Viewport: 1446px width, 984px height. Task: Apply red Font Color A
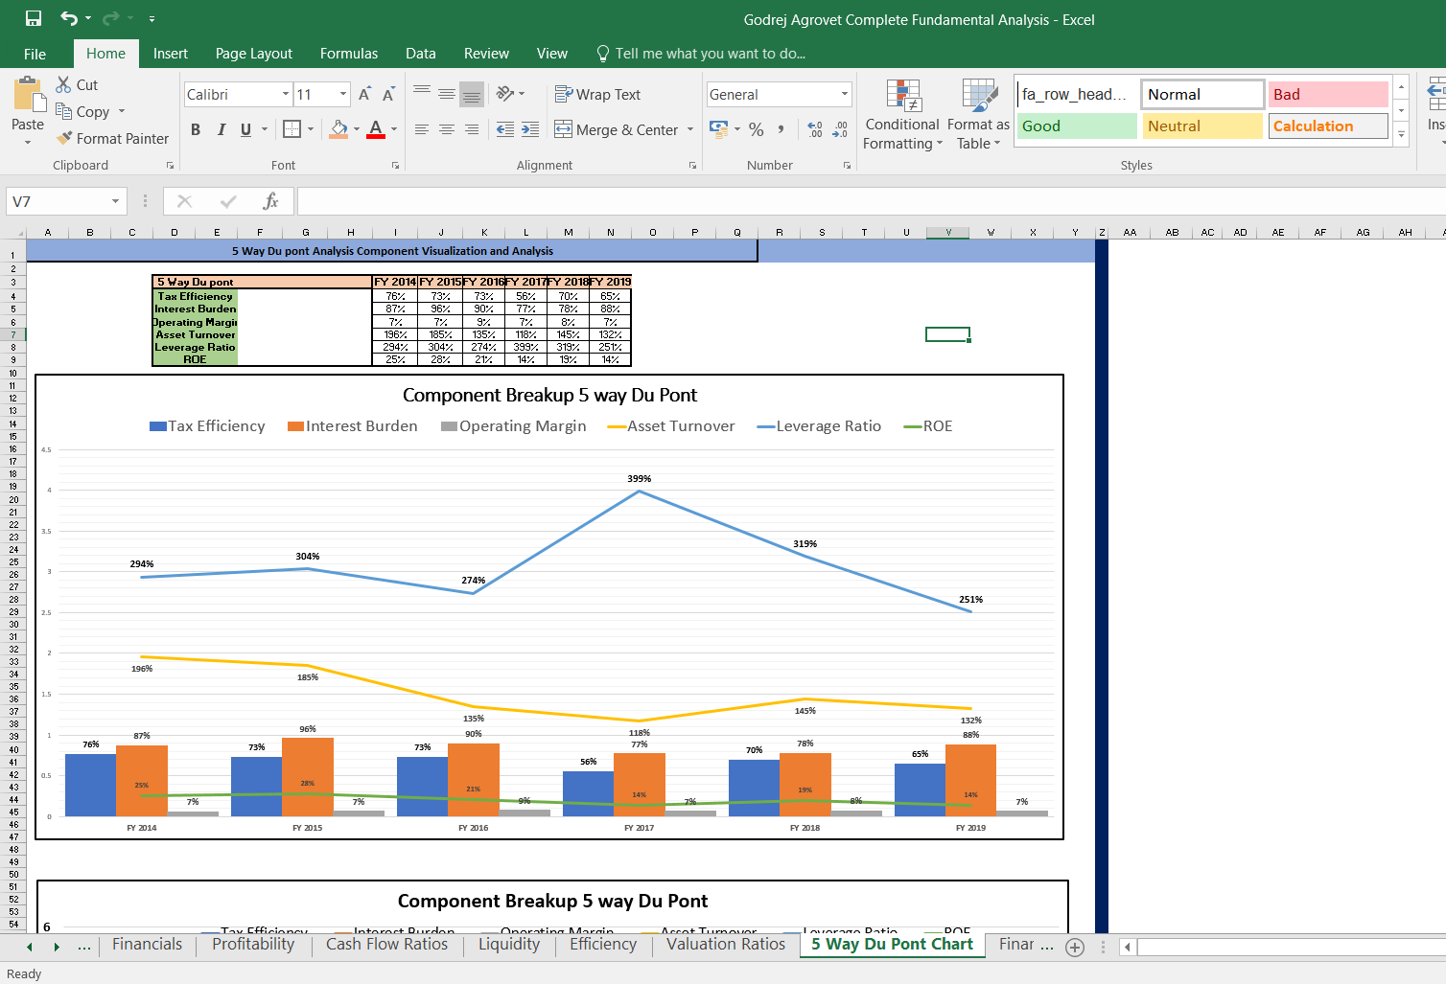coord(376,129)
